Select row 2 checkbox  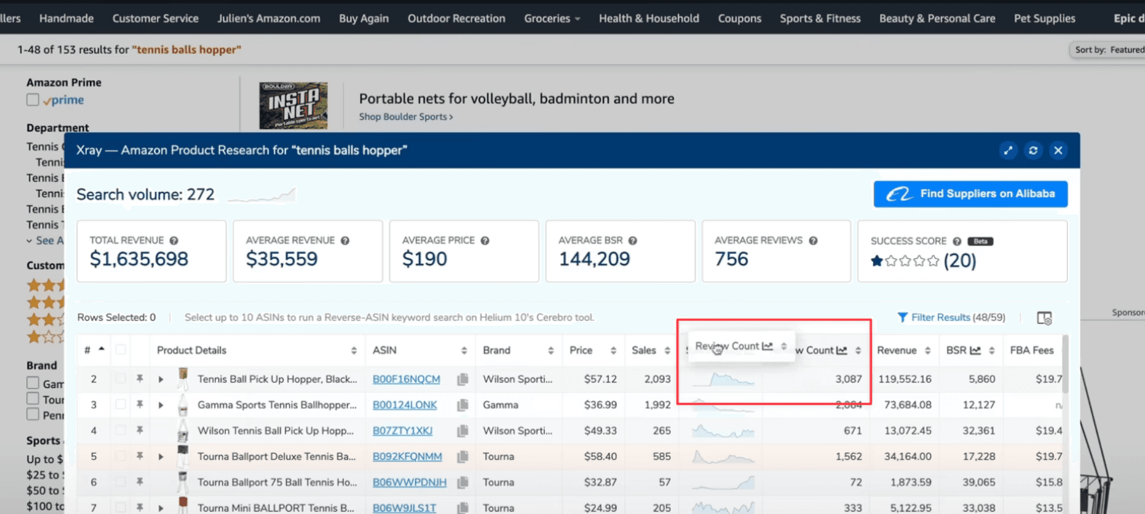click(120, 379)
